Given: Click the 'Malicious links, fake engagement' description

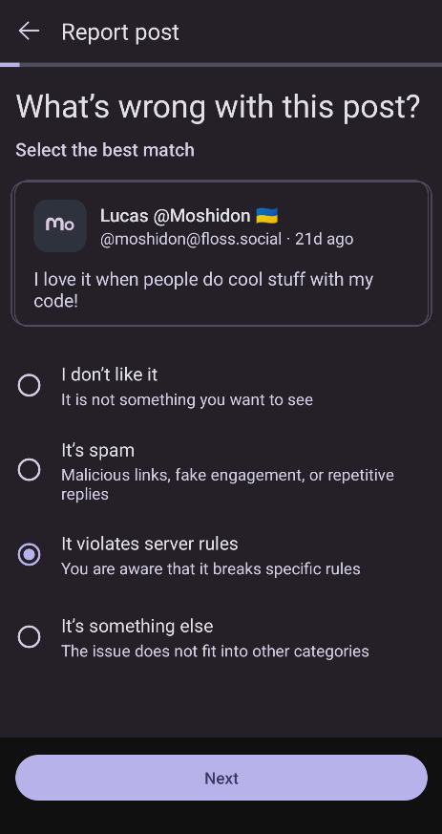Looking at the screenshot, I should (227, 484).
